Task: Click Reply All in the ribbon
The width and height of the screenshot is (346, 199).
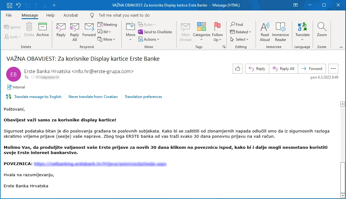Action: coord(75,32)
